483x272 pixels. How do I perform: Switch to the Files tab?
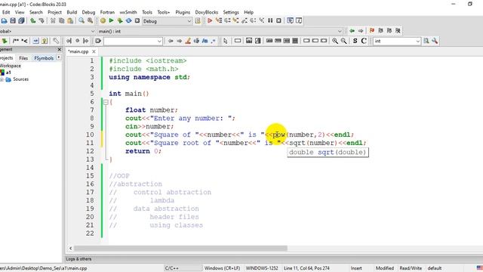pyautogui.click(x=23, y=58)
